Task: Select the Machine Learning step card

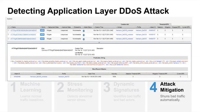Action: pos(30,96)
